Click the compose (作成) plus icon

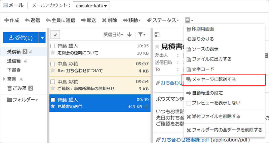(6, 20)
